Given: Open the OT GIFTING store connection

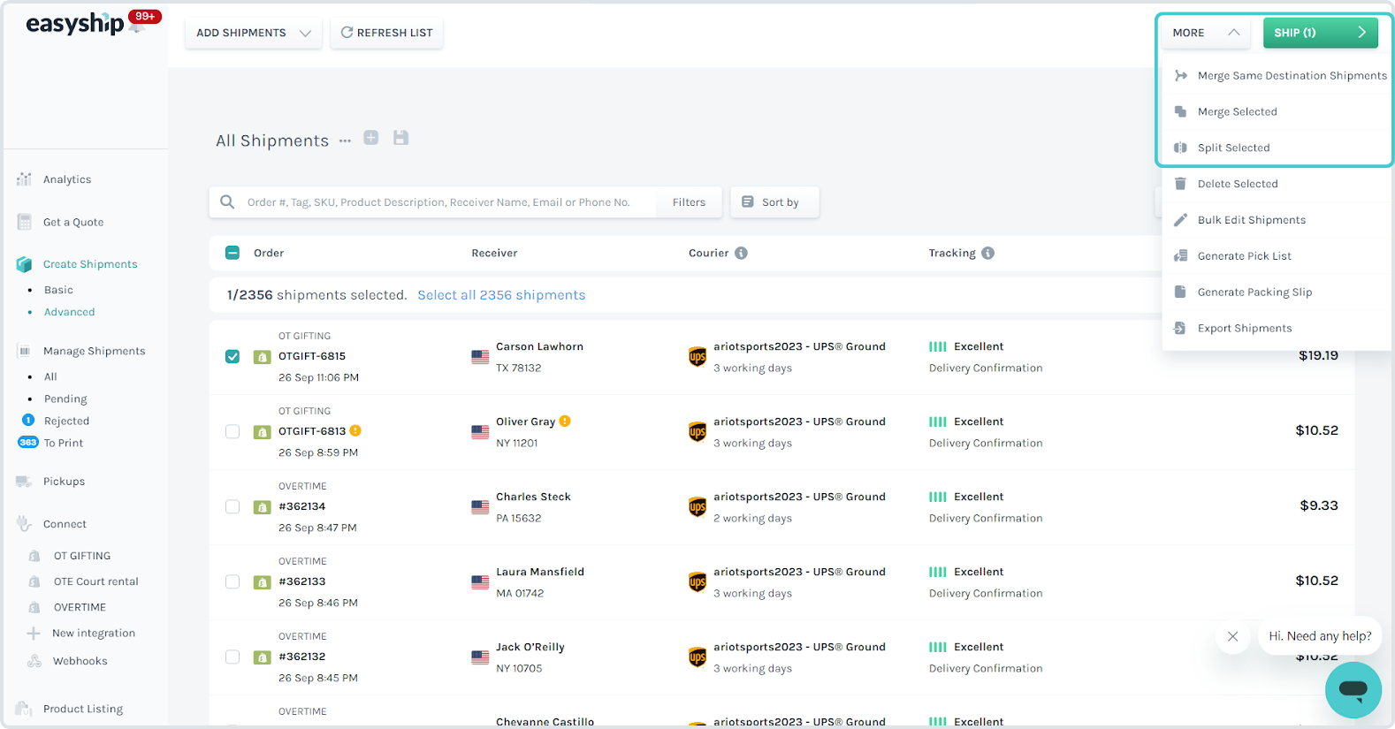Looking at the screenshot, I should coord(82,556).
